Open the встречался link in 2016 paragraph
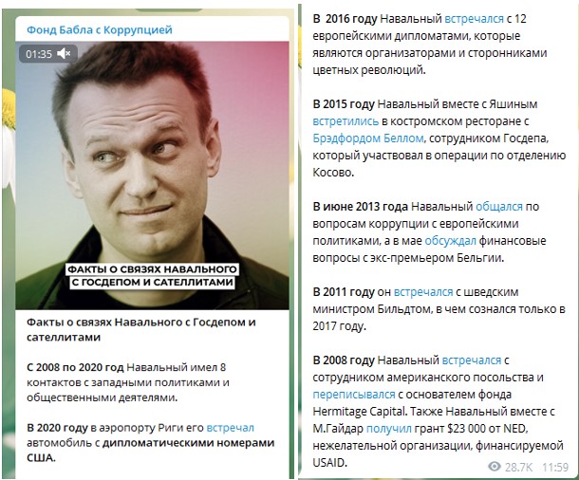Image resolution: width=579 pixels, height=480 pixels. tap(474, 19)
